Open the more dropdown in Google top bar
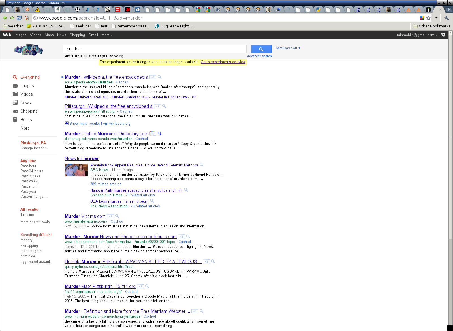The height and width of the screenshot is (331, 453). pyautogui.click(x=107, y=35)
